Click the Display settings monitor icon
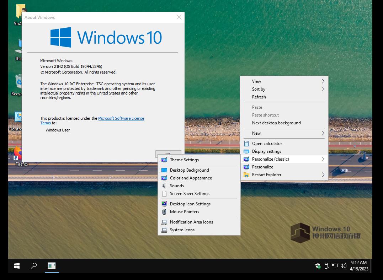Image resolution: width=383 pixels, height=280 pixels. tap(246, 151)
